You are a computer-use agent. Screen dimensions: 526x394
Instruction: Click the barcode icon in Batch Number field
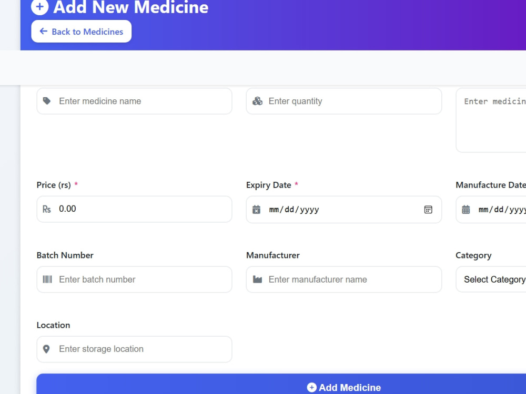(x=47, y=279)
